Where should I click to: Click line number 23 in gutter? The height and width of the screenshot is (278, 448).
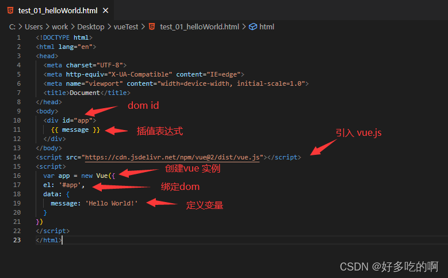point(17,240)
